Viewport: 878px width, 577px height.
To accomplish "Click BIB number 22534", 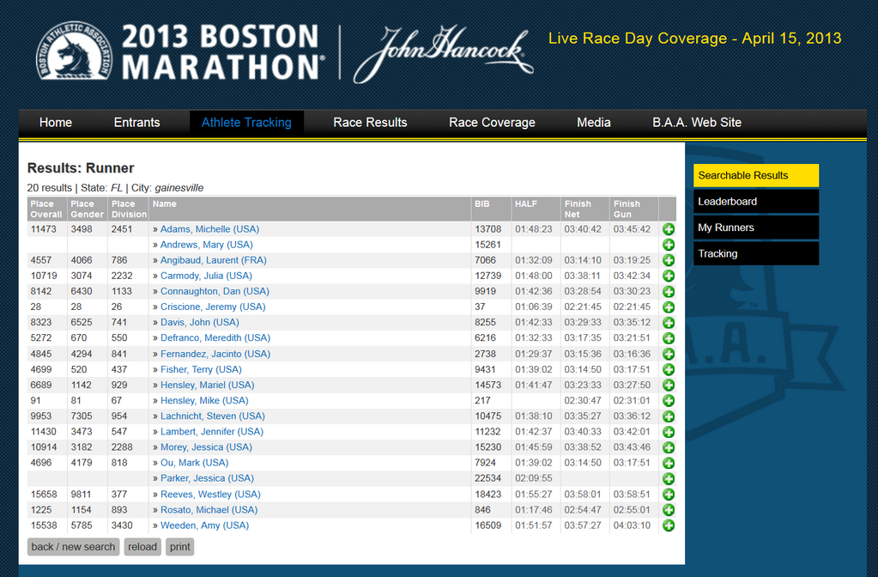I will click(x=488, y=478).
